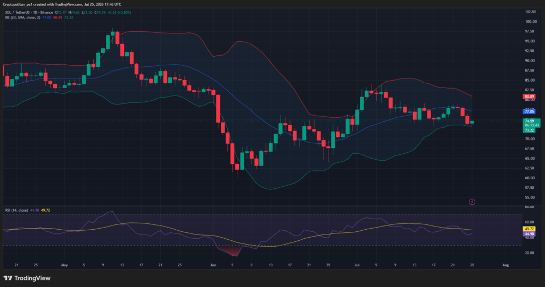Screen dimensions: 545x287
Task: Click the TradingView logo at the bottom
Action: [27, 278]
